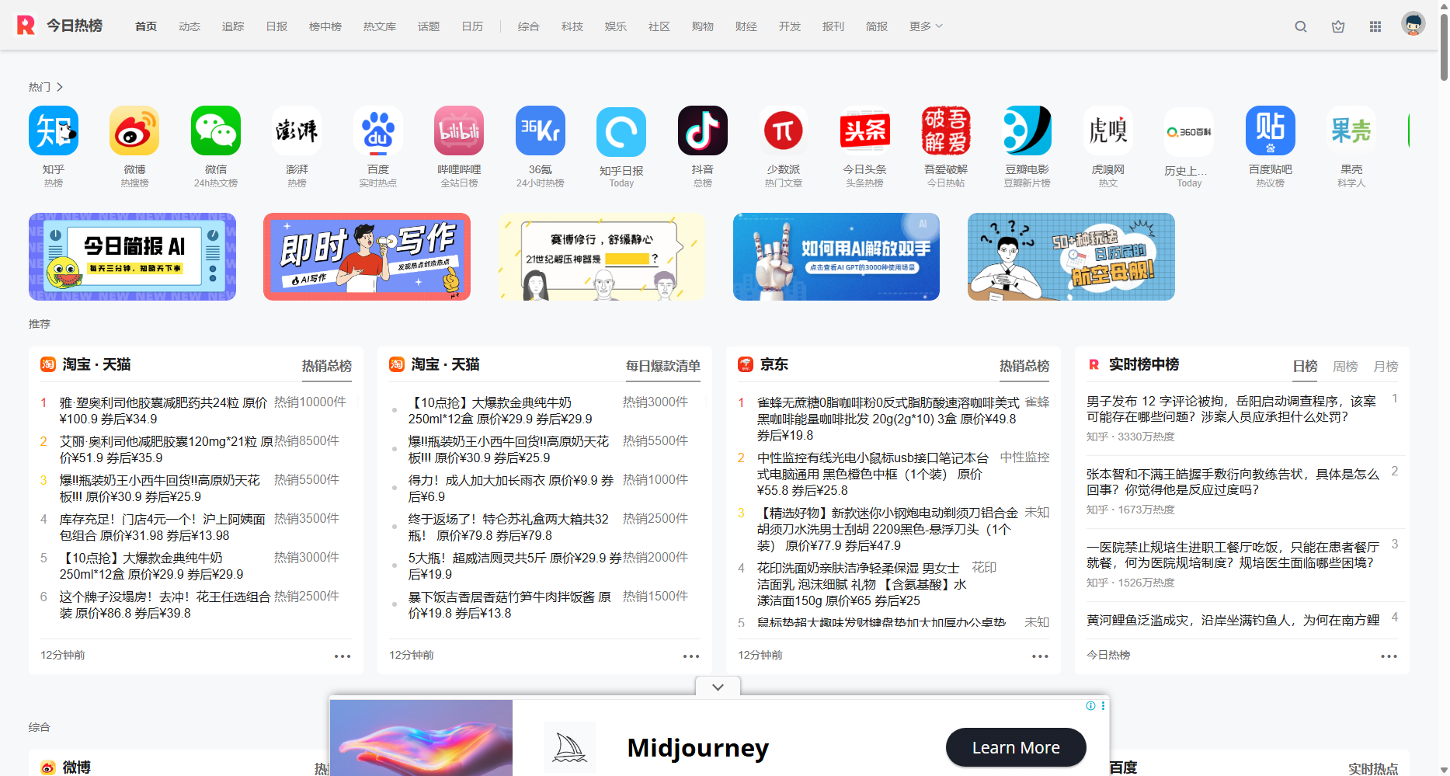Open the 热文库 navigation tab
Screen dimensions: 1450x776
[380, 26]
